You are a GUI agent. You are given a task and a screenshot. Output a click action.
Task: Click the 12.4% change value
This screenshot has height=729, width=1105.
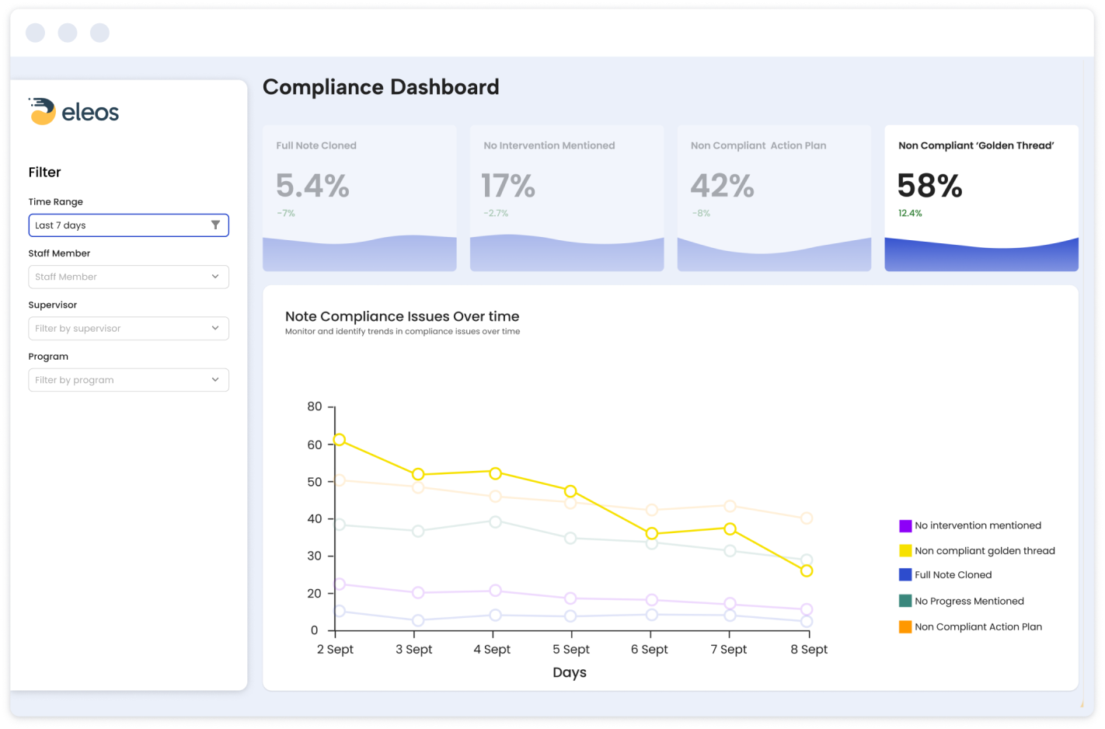coord(910,213)
